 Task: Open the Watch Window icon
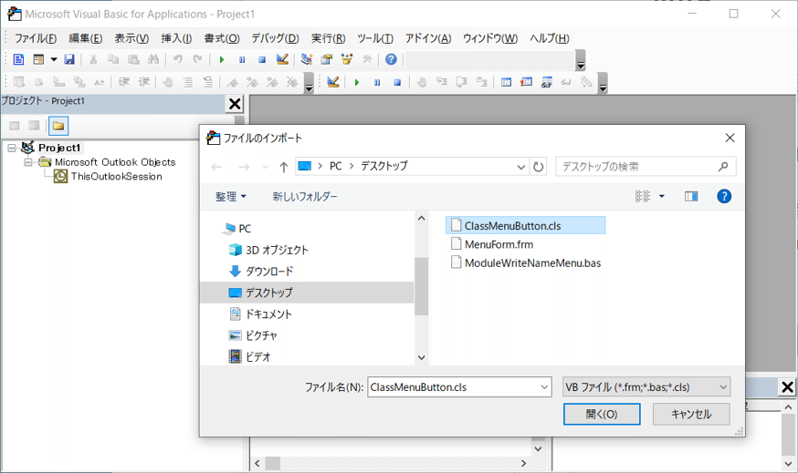pyautogui.click(x=547, y=82)
